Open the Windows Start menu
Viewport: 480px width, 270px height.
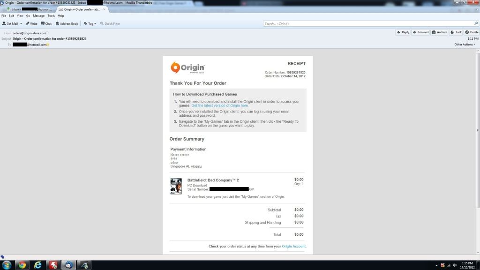[7, 265]
